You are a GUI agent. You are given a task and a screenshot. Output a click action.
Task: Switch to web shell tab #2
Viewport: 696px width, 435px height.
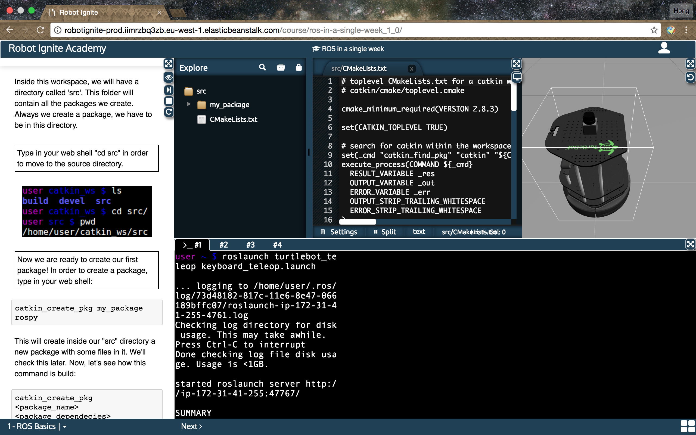pyautogui.click(x=223, y=245)
